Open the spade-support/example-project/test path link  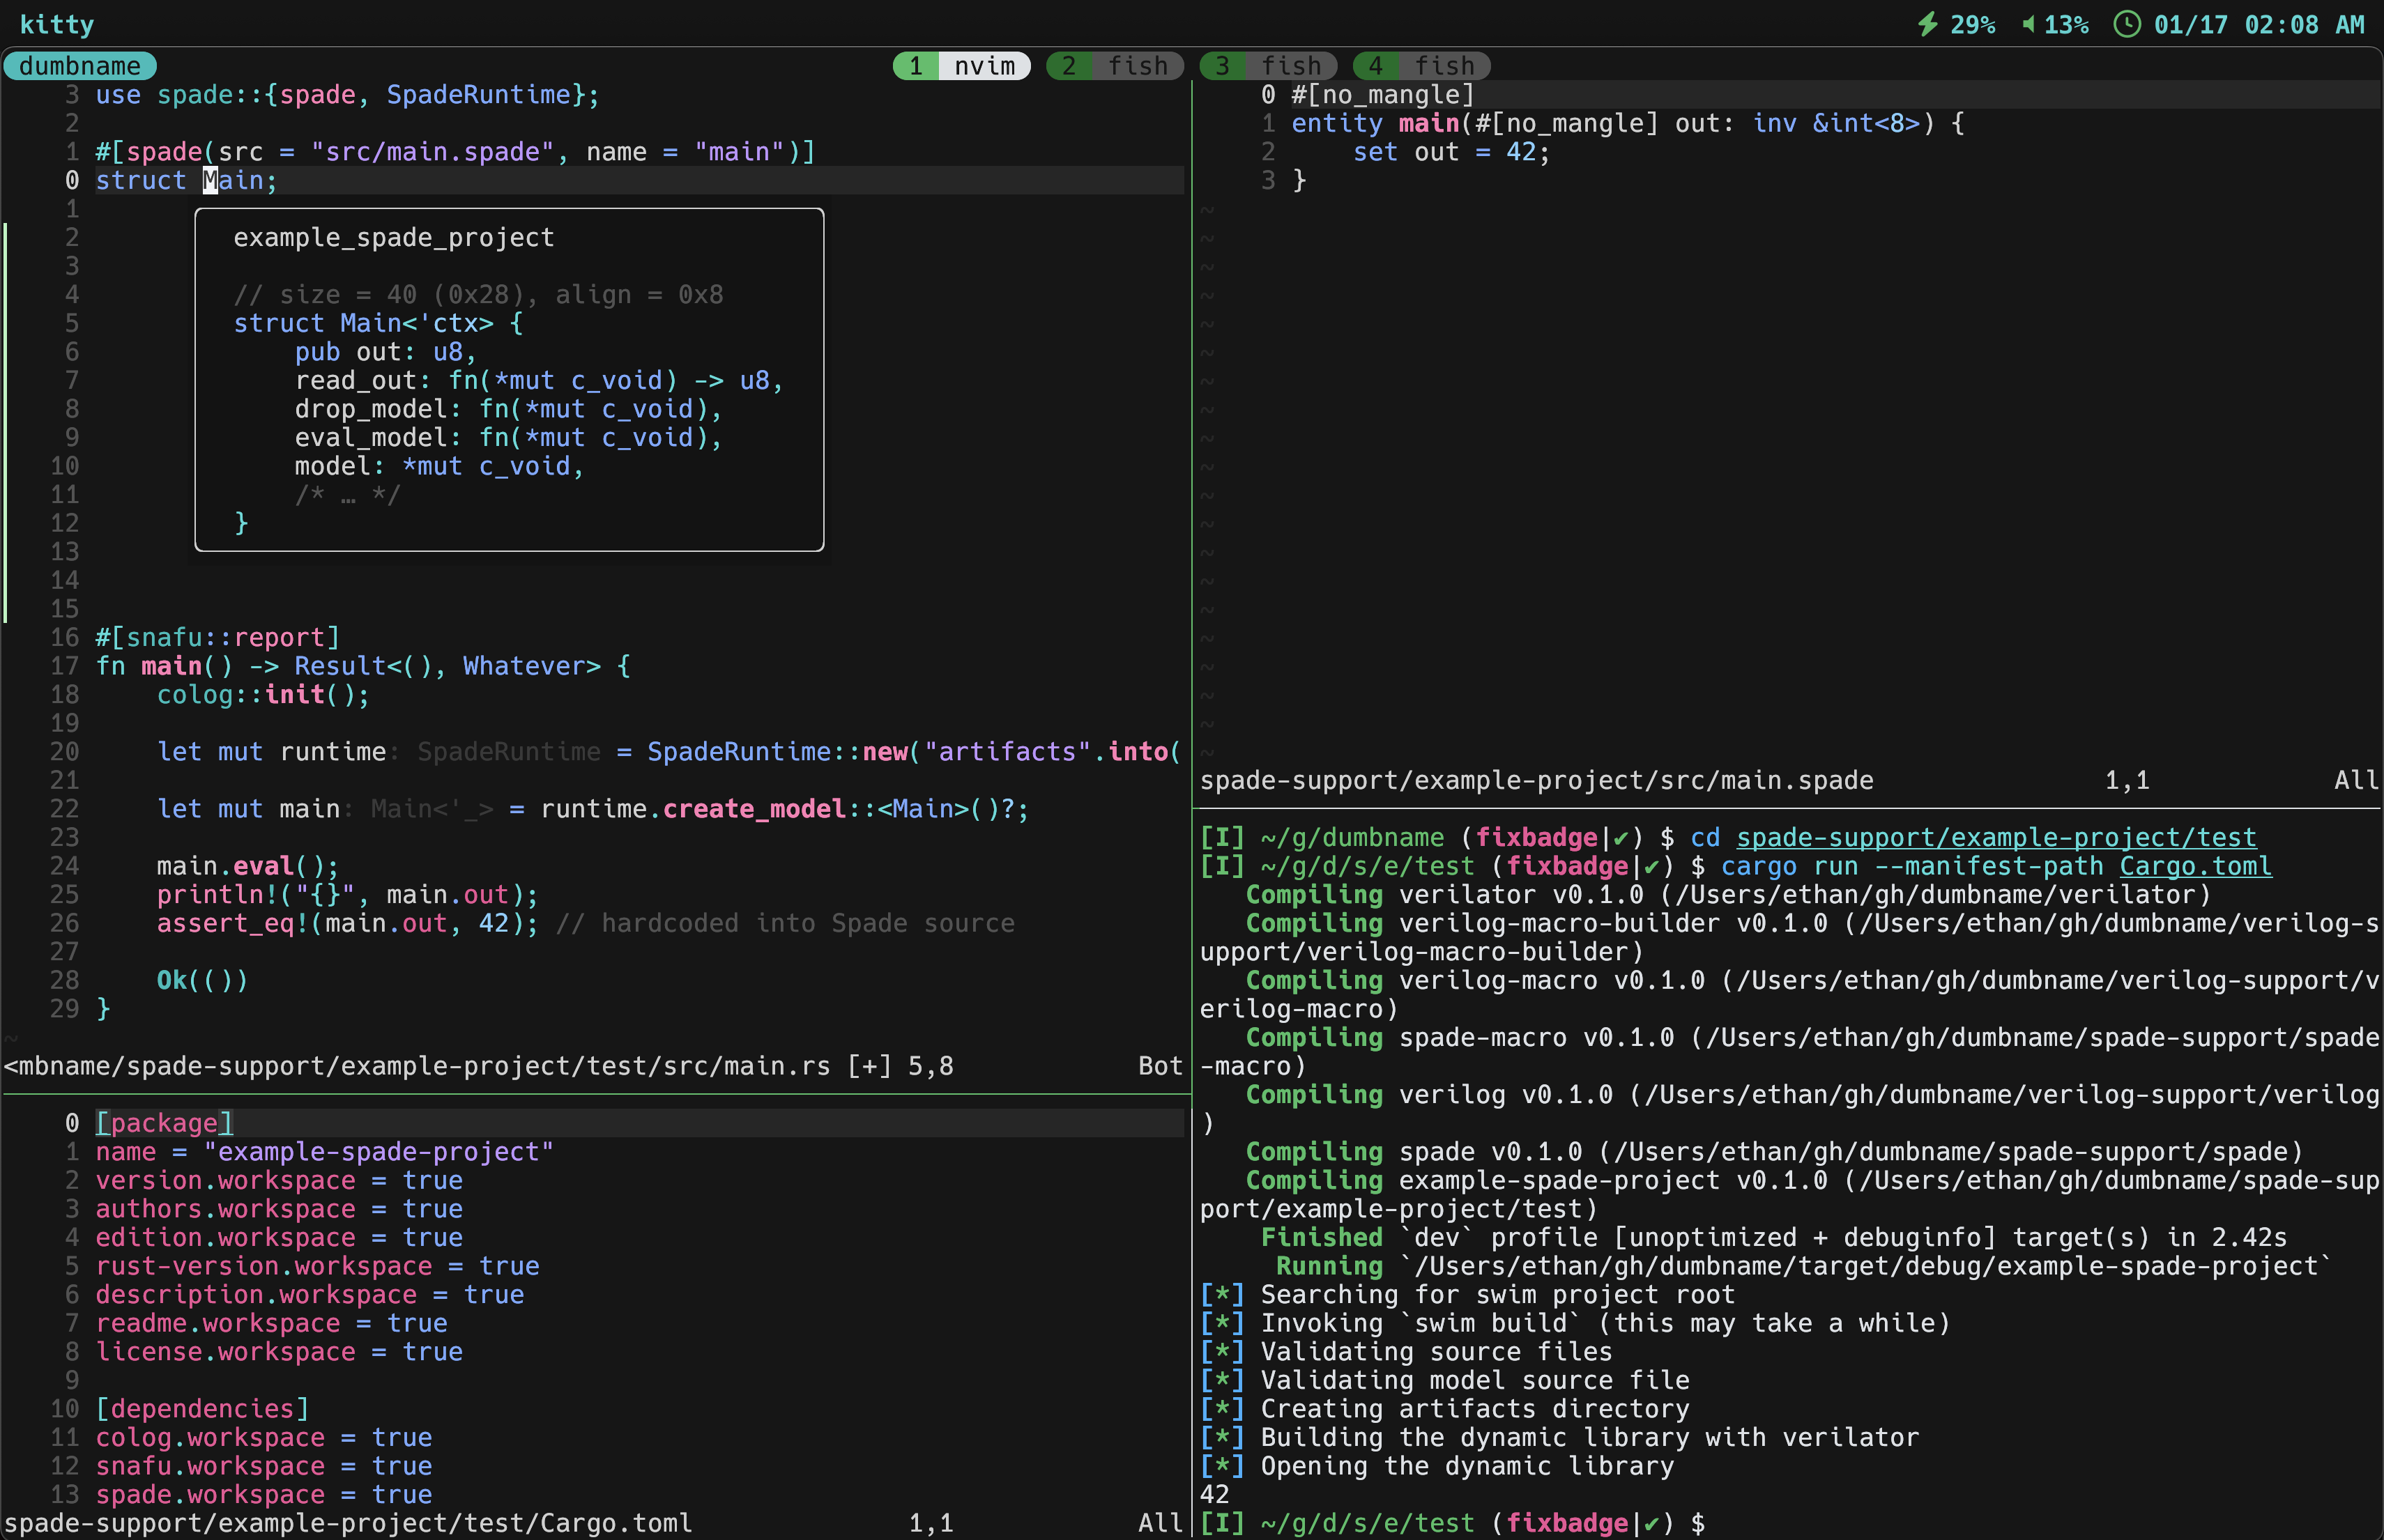click(1996, 837)
